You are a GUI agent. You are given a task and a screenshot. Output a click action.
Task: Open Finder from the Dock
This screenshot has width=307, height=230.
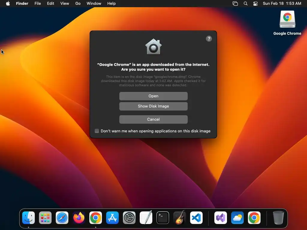[28, 218]
